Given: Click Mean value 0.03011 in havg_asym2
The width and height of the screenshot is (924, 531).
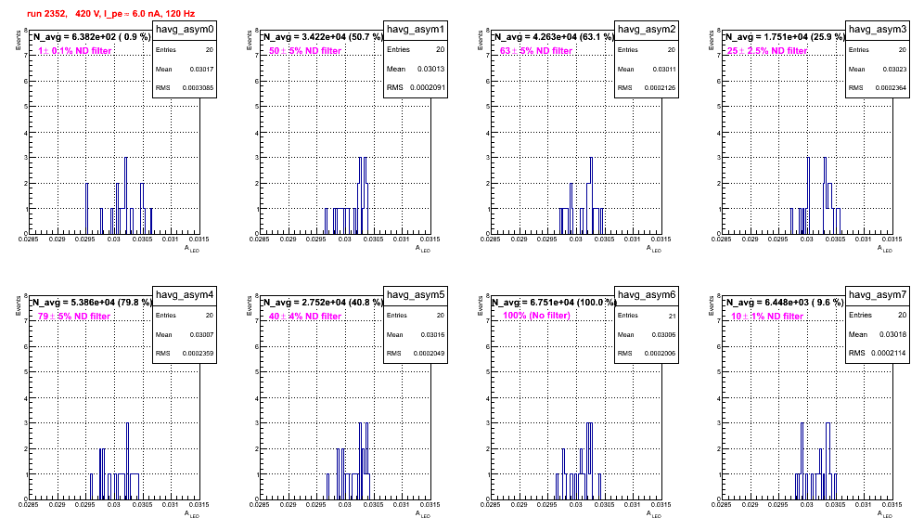Looking at the screenshot, I should [x=664, y=69].
